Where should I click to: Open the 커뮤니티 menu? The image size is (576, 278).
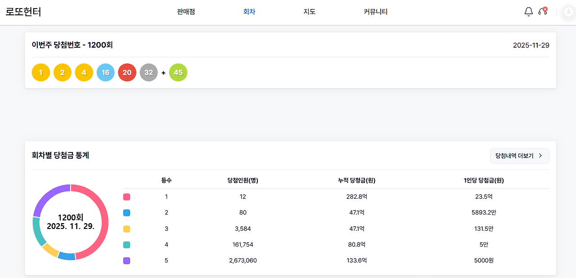click(x=376, y=12)
